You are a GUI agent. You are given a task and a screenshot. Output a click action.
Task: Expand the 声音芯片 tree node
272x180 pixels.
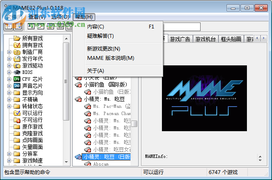9,86
